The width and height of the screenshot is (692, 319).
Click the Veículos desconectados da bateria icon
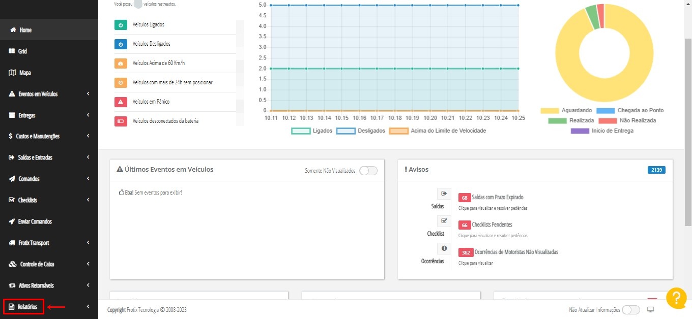tap(121, 121)
